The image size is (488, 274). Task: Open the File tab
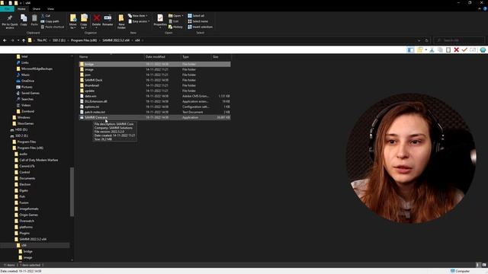tap(7, 9)
